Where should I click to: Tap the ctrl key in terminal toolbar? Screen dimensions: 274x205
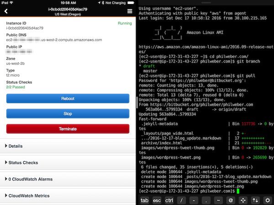169,200
